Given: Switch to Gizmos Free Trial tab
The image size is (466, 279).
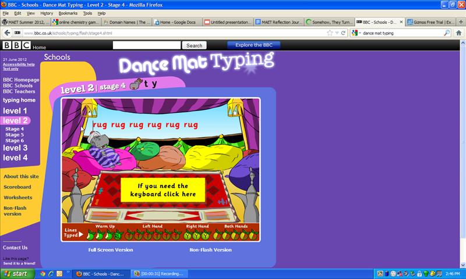Looking at the screenshot, I should 430,22.
